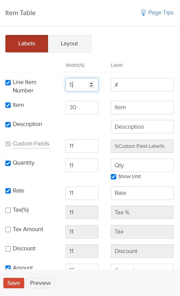Image resolution: width=180 pixels, height=296 pixels.
Task: Uncheck the Line Item Number checkbox
Action: (8, 83)
